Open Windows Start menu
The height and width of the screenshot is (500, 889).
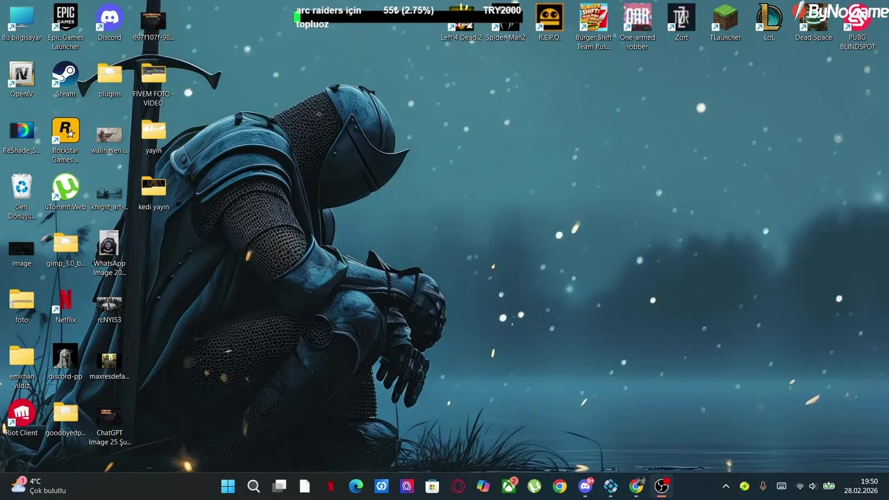(x=228, y=486)
